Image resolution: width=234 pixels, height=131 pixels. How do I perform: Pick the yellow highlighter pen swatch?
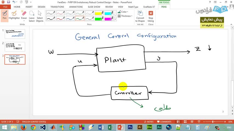point(99,13)
